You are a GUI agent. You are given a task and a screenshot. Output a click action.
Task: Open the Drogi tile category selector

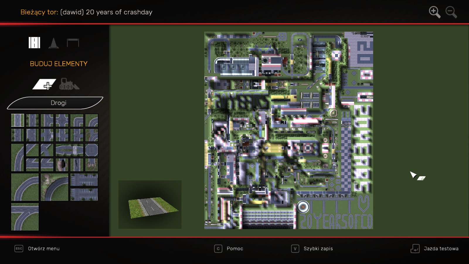pos(58,103)
